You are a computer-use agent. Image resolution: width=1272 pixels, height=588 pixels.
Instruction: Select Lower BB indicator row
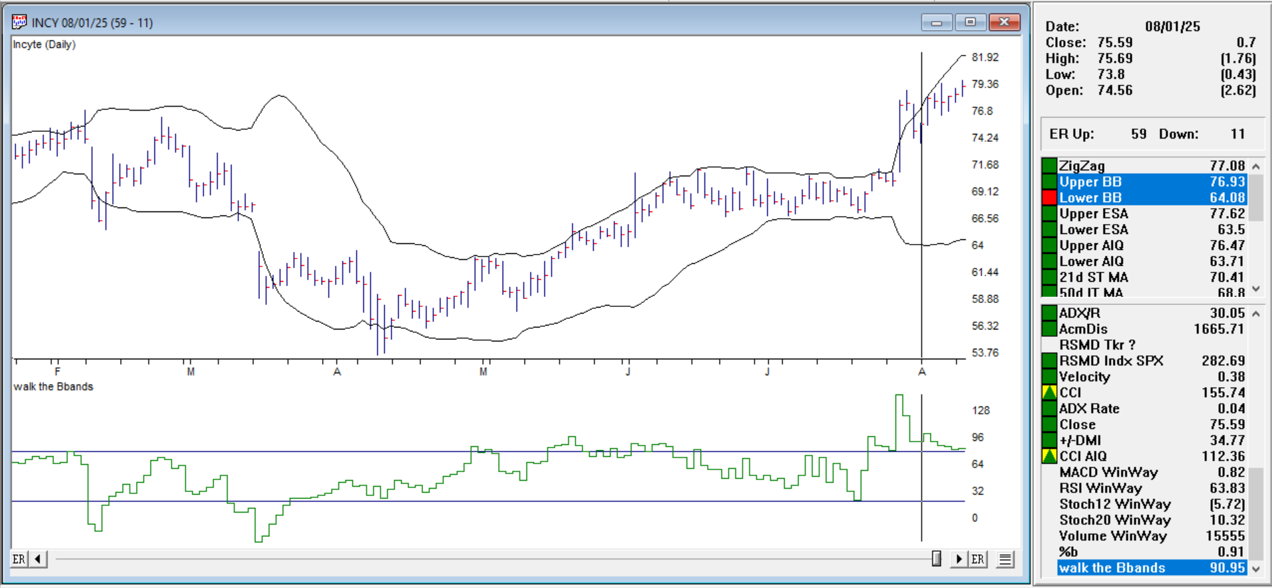point(1152,198)
